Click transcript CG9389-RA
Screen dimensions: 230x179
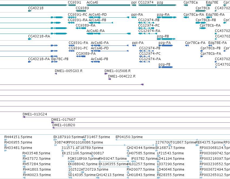point(85,25)
